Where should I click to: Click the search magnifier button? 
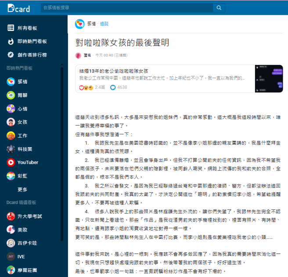pos(219,8)
